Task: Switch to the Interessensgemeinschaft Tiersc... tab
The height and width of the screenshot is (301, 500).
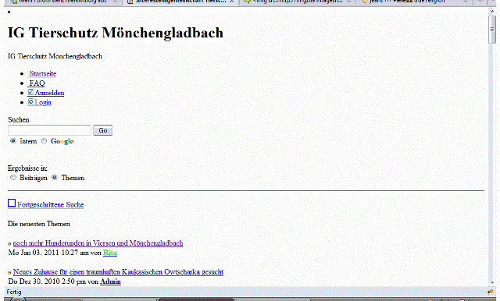Action: (180, 2)
